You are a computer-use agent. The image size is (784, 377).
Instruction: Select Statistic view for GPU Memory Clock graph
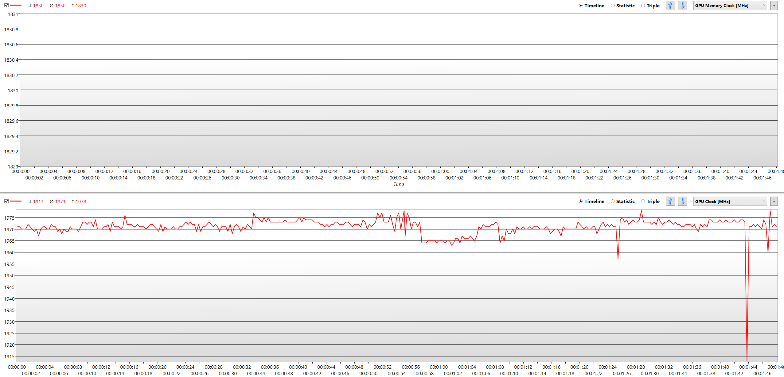[x=622, y=6]
